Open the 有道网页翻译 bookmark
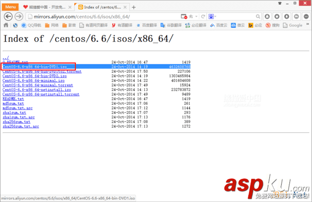This screenshot has height=202, width=312. coord(93,25)
